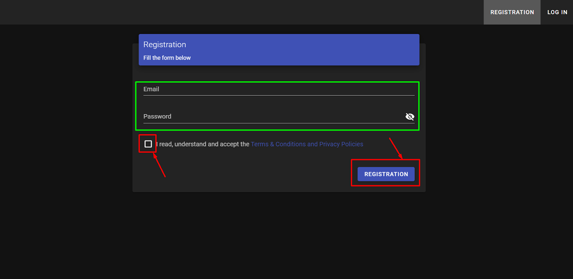Click the I read, understand and accept label text
This screenshot has width=573, height=279.
[203, 144]
